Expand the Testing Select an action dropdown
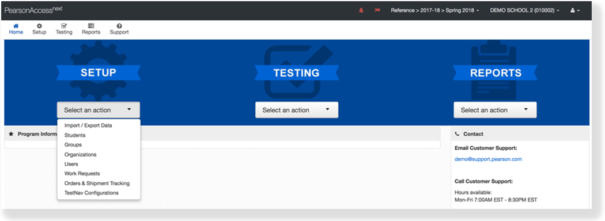Image resolution: width=605 pixels, height=221 pixels. pos(297,110)
